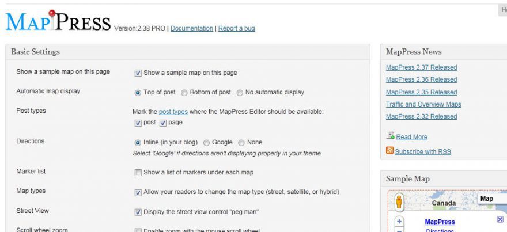507x232 pixels.
Task: Click the 'Directions' setting label
Action: (x=31, y=141)
